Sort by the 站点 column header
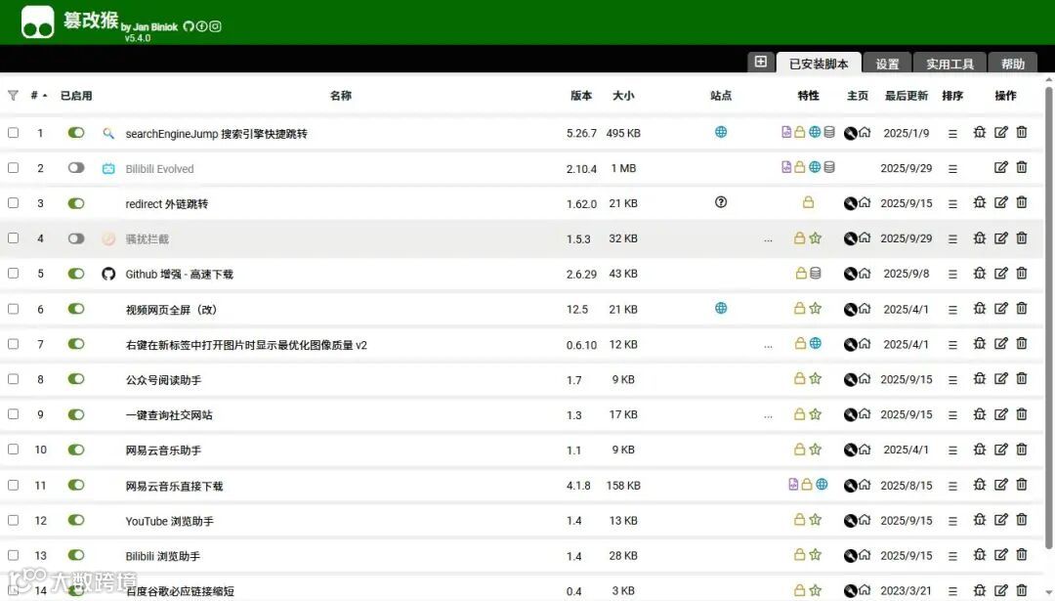Image resolution: width=1055 pixels, height=601 pixels. tap(721, 96)
